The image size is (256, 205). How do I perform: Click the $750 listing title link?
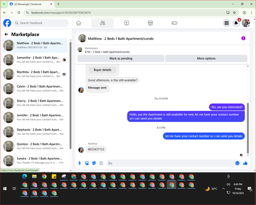[x=107, y=52]
